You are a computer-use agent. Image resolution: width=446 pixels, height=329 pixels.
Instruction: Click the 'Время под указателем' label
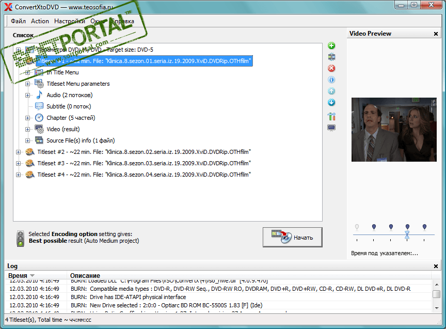384,253
